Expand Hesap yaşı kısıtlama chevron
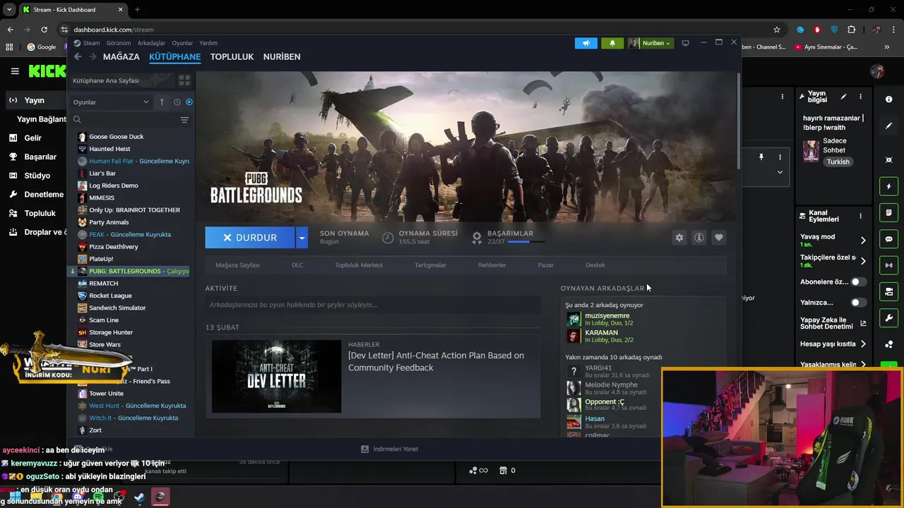Viewport: 904px width, 508px height. (x=863, y=344)
